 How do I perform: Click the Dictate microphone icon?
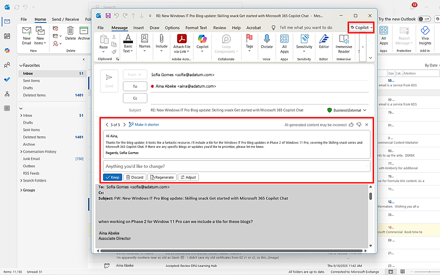(x=267, y=40)
